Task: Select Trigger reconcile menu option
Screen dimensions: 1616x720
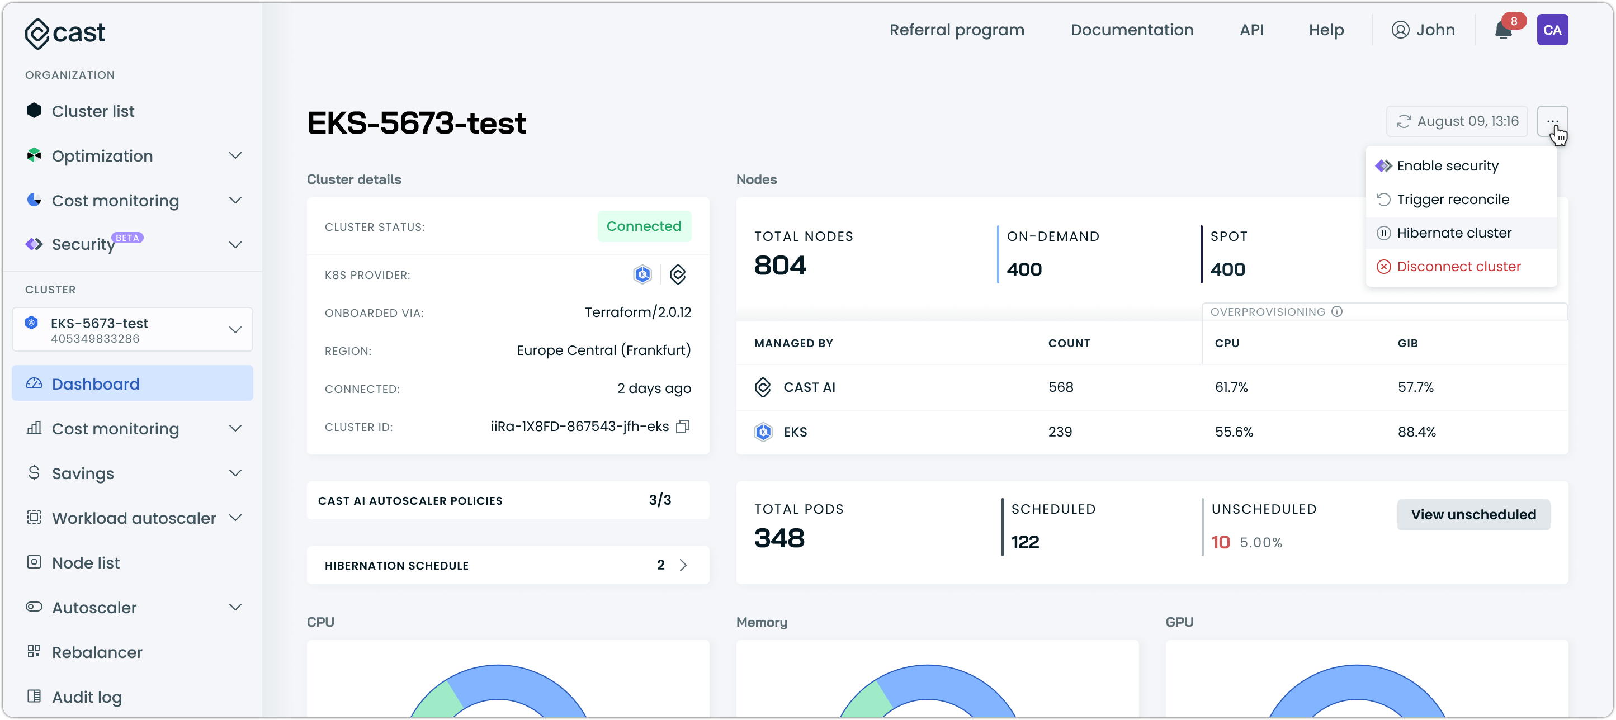Action: (x=1452, y=200)
